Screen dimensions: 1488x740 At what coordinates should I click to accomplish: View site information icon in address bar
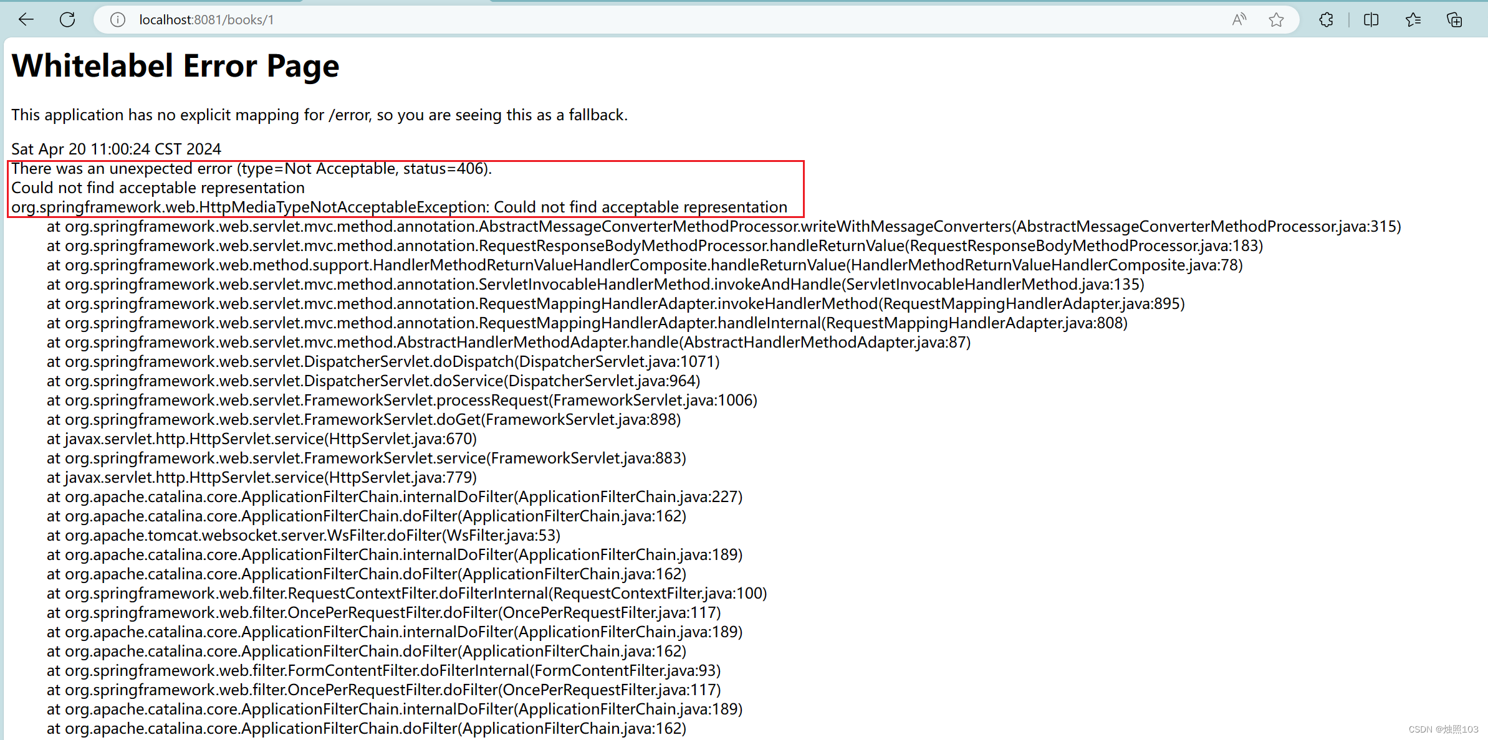tap(117, 20)
